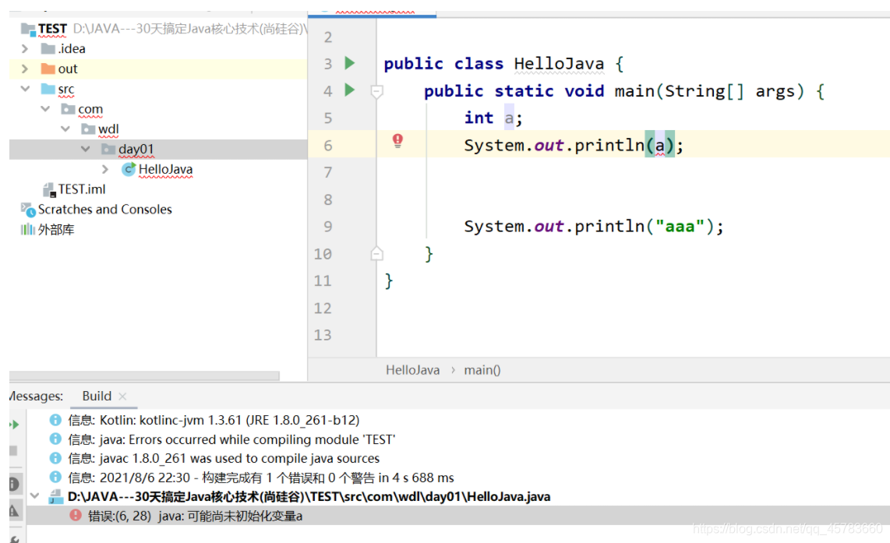Select the 2021/8/6 22:30 build finished message
Viewport: 890px width, 543px height.
(x=261, y=478)
